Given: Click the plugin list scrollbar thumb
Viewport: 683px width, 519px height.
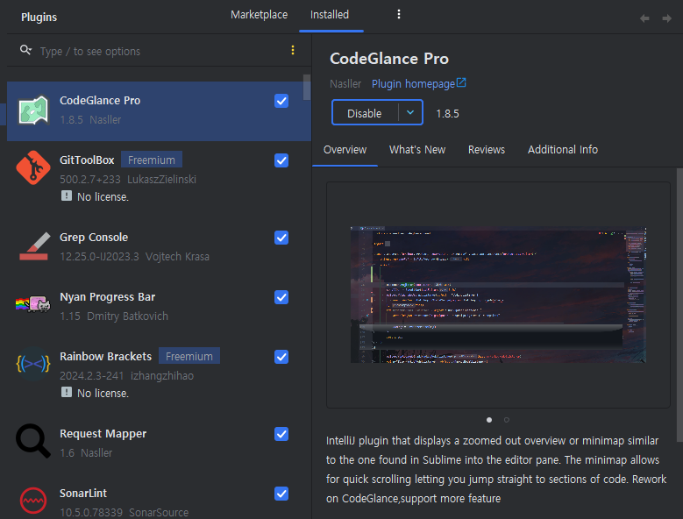Looking at the screenshot, I should pyautogui.click(x=307, y=87).
